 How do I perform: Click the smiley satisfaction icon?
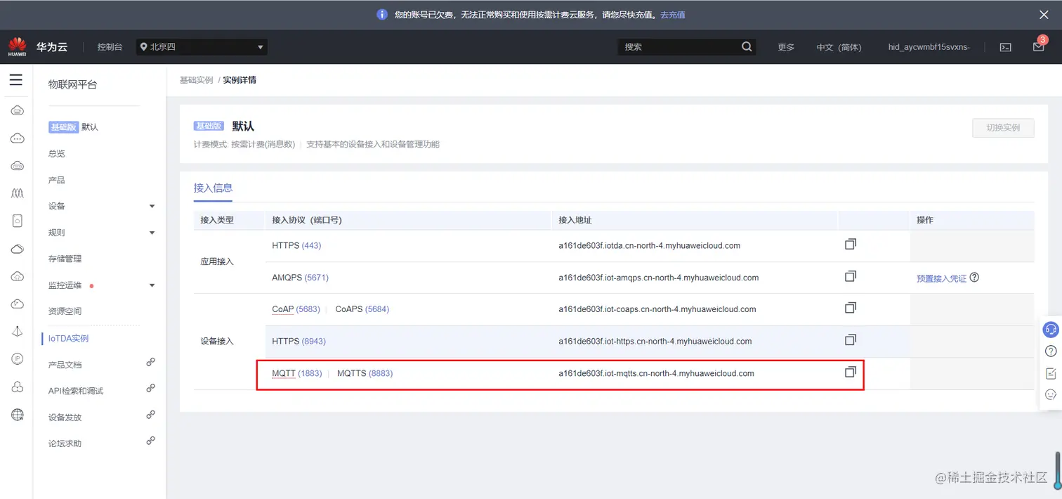point(1051,395)
